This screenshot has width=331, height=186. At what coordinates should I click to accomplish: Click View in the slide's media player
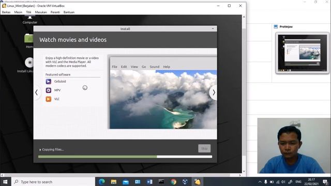(x=134, y=67)
